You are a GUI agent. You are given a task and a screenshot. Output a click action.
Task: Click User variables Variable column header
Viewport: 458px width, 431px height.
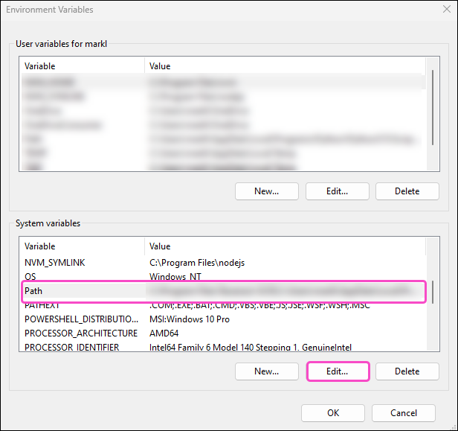83,66
